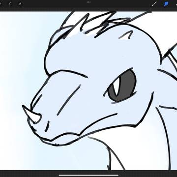
Task: Open the Selection tool (S icon)
Action: pos(10,4)
